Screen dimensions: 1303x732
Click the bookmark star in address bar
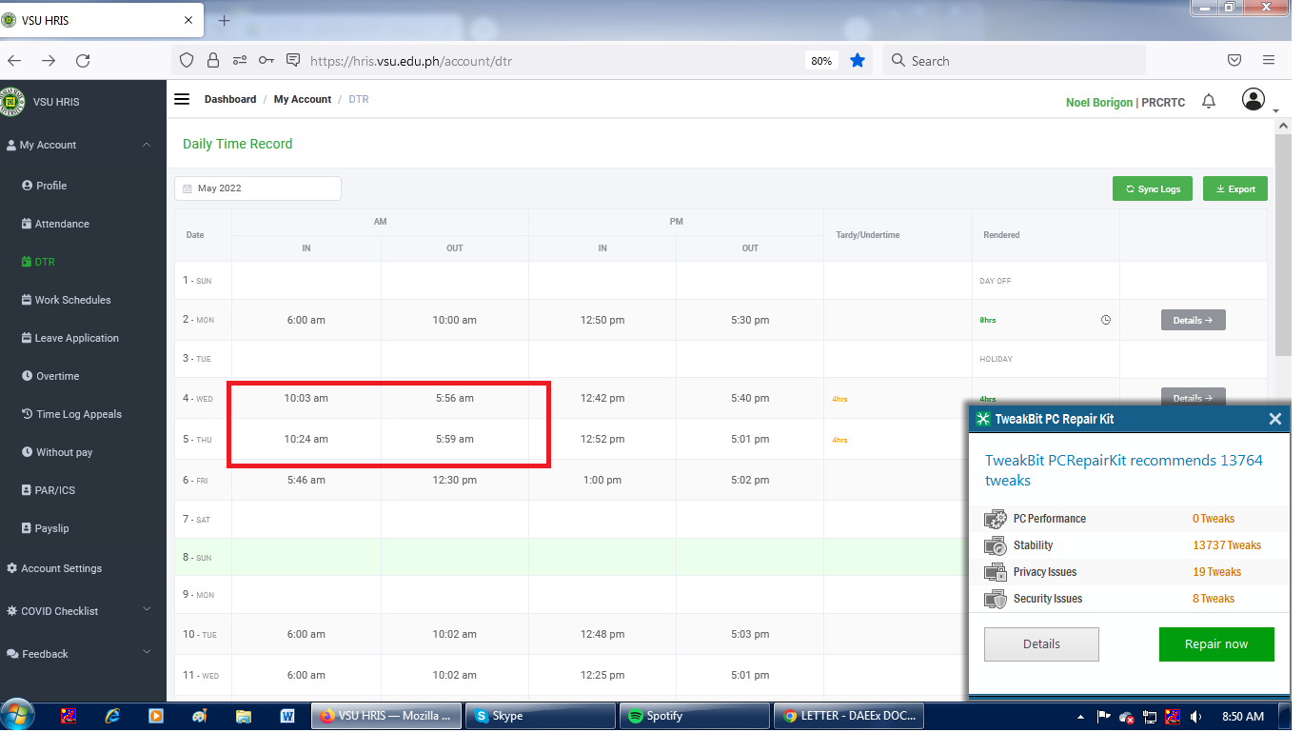(857, 60)
